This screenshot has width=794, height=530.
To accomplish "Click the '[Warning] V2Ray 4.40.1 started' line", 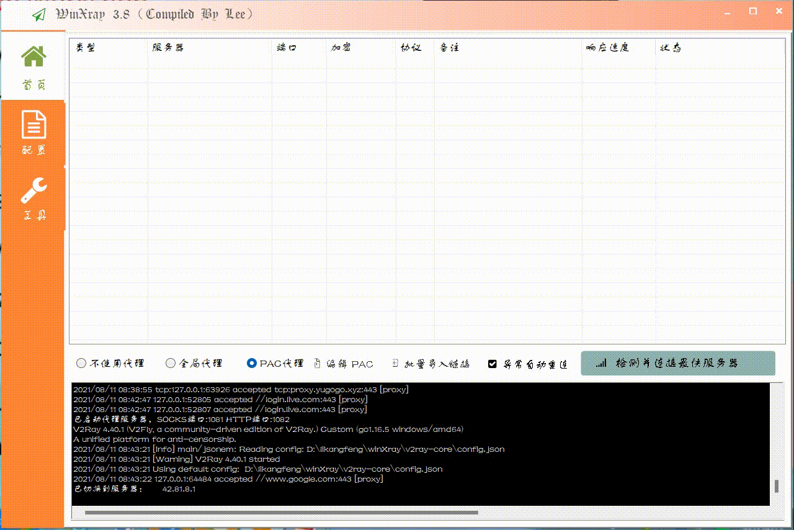I will click(176, 459).
